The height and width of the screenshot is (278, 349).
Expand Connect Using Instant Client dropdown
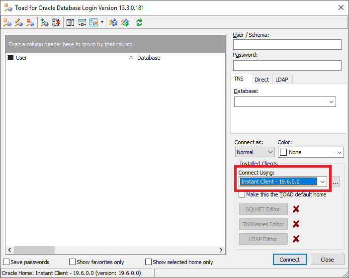point(323,182)
